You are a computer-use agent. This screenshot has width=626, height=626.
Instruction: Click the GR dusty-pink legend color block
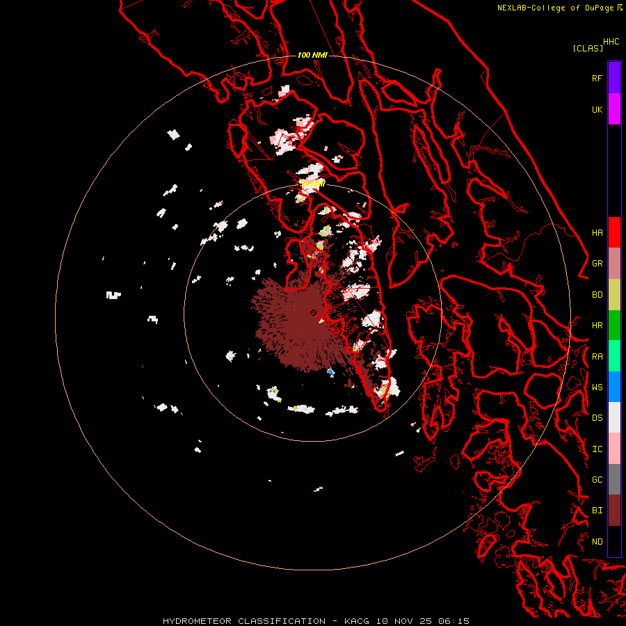(614, 264)
